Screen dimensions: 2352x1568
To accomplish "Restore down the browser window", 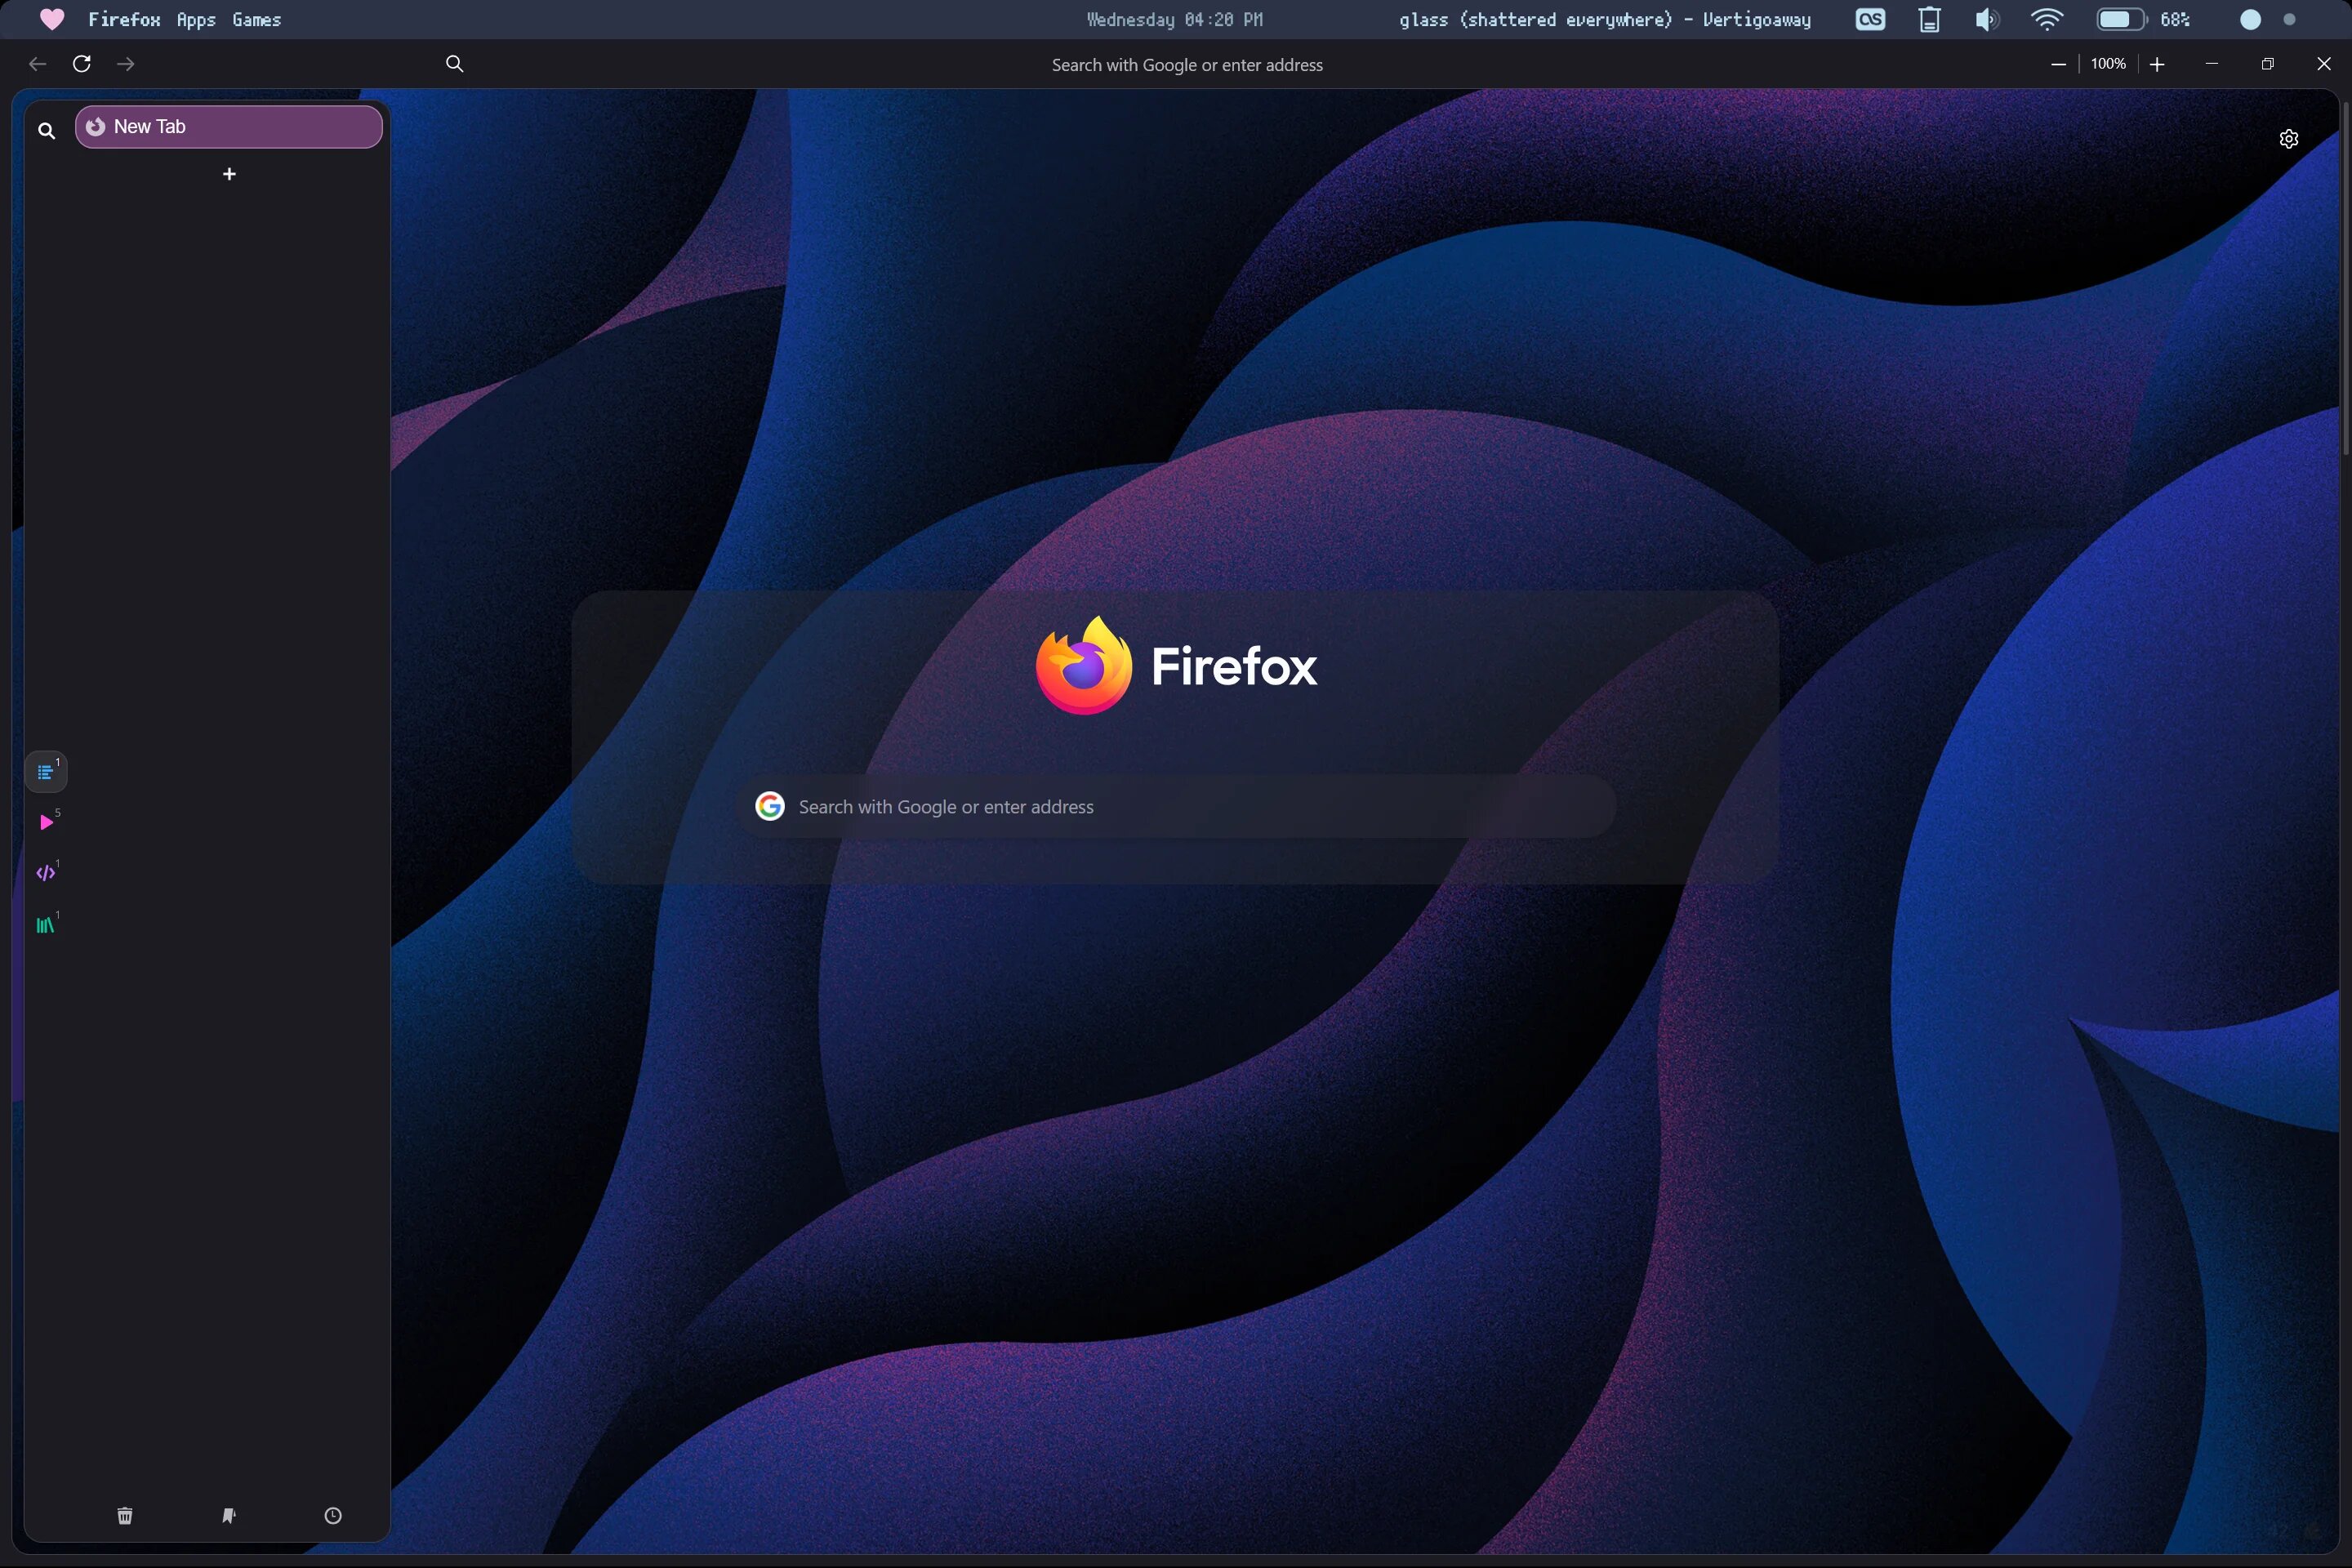I will 2267,64.
